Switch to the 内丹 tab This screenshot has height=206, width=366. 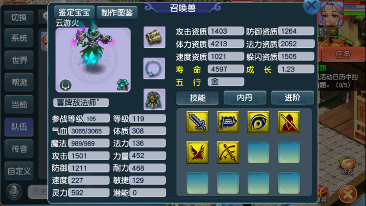245,98
